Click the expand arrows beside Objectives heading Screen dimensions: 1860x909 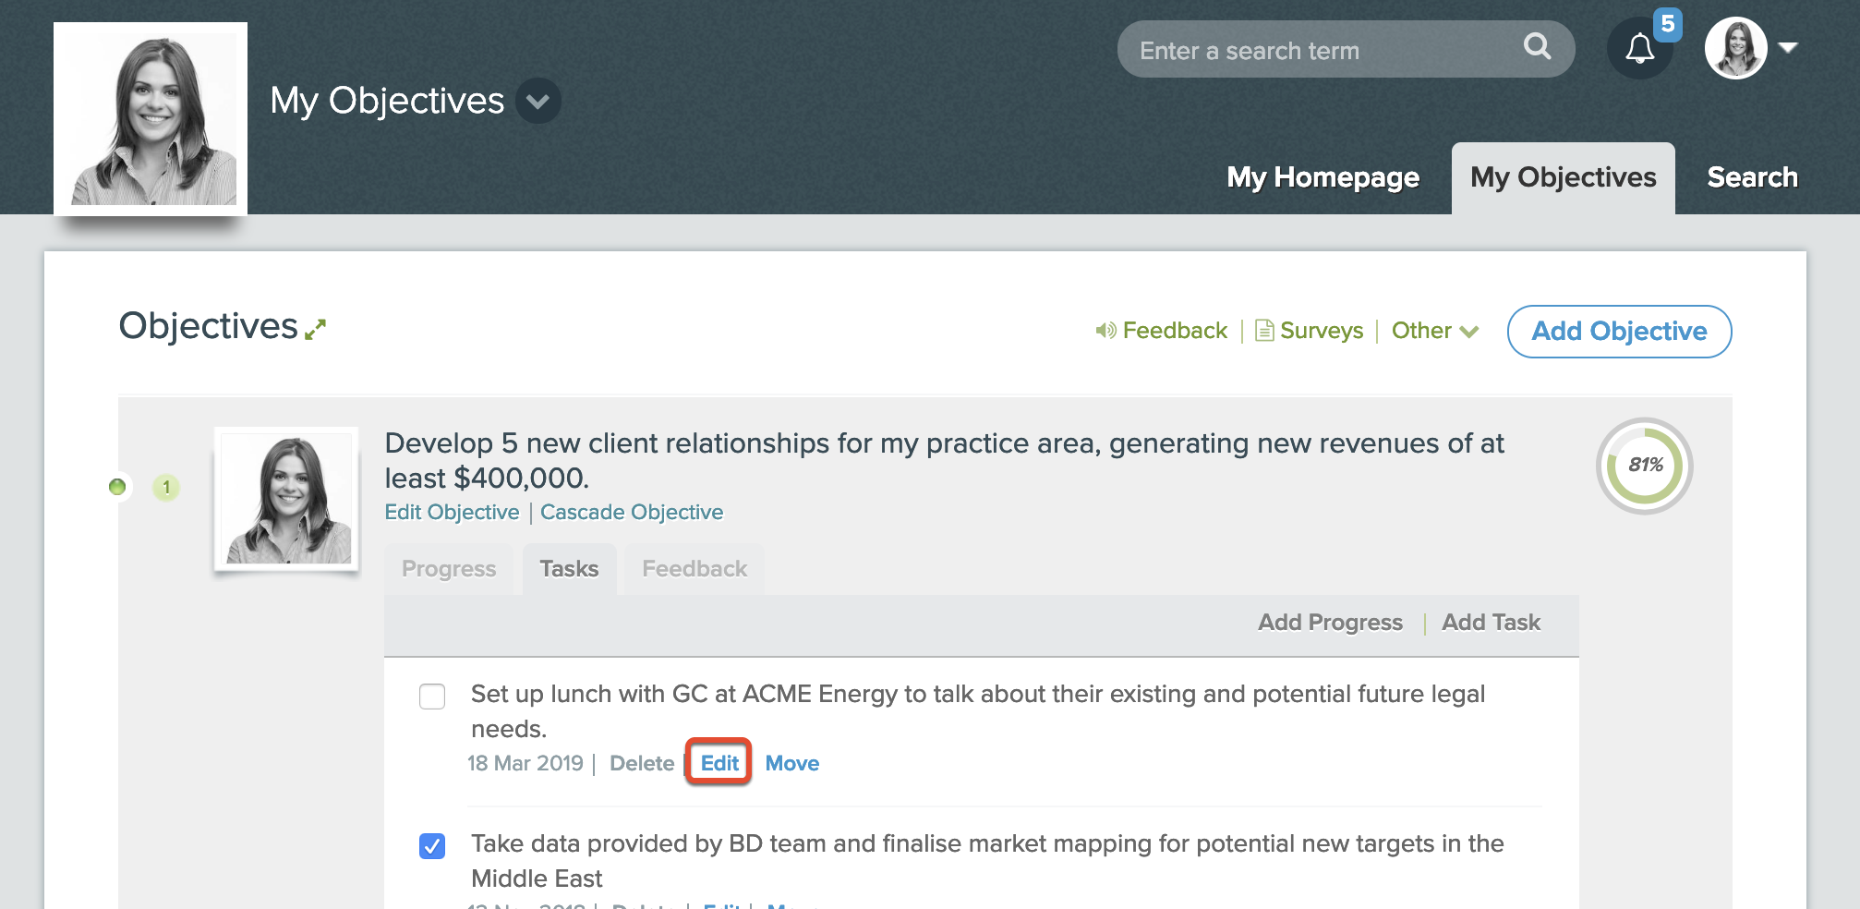coord(316,330)
